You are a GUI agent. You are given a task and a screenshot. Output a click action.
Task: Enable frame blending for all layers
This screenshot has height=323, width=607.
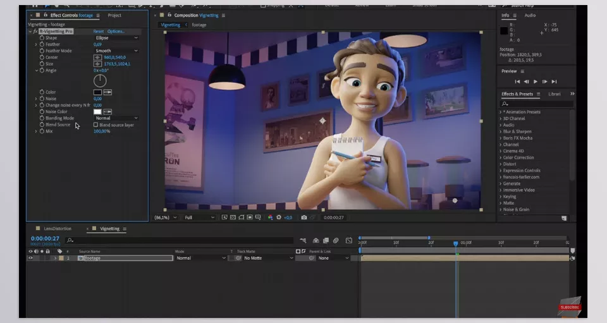[x=326, y=240]
